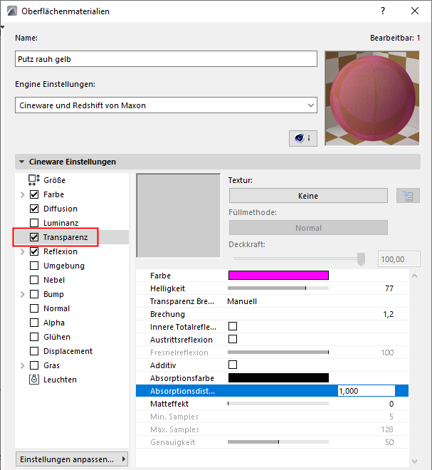Viewport: 432px width, 470px height.
Task: Click the texture load icon button
Action: tap(408, 196)
